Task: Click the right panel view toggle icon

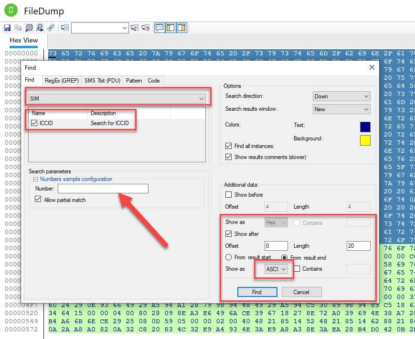Action: pos(181,28)
